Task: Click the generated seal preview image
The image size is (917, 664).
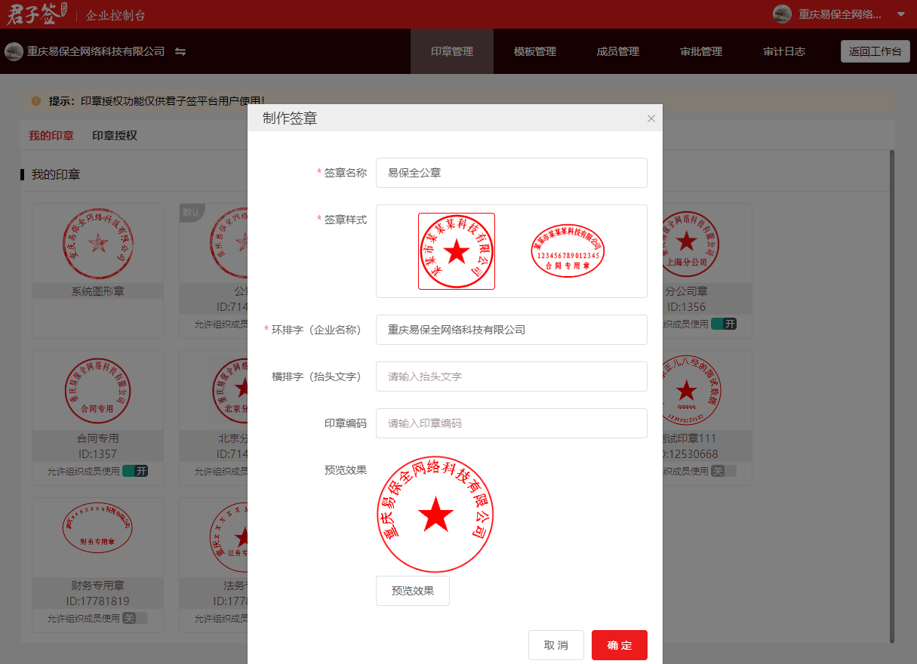Action: (x=435, y=514)
